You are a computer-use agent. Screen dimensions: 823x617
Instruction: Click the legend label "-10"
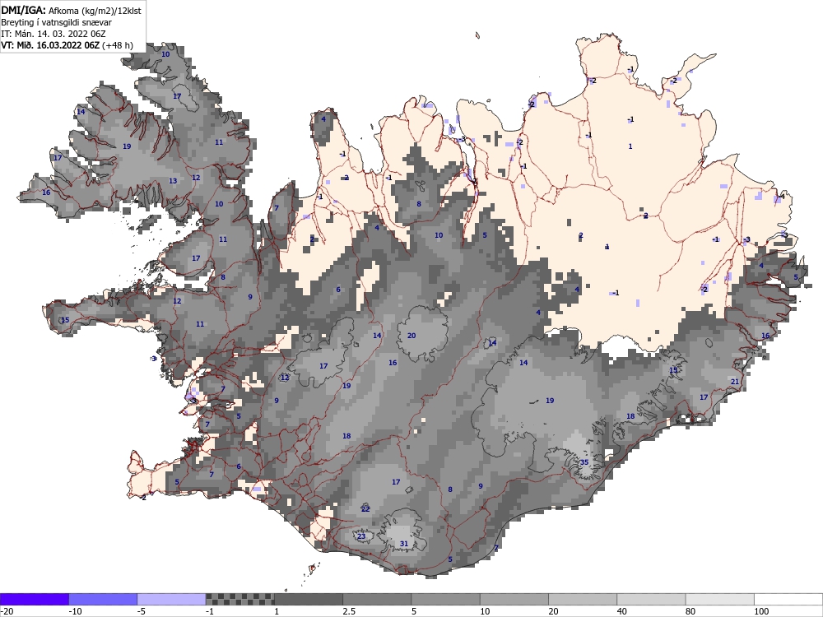click(x=76, y=611)
